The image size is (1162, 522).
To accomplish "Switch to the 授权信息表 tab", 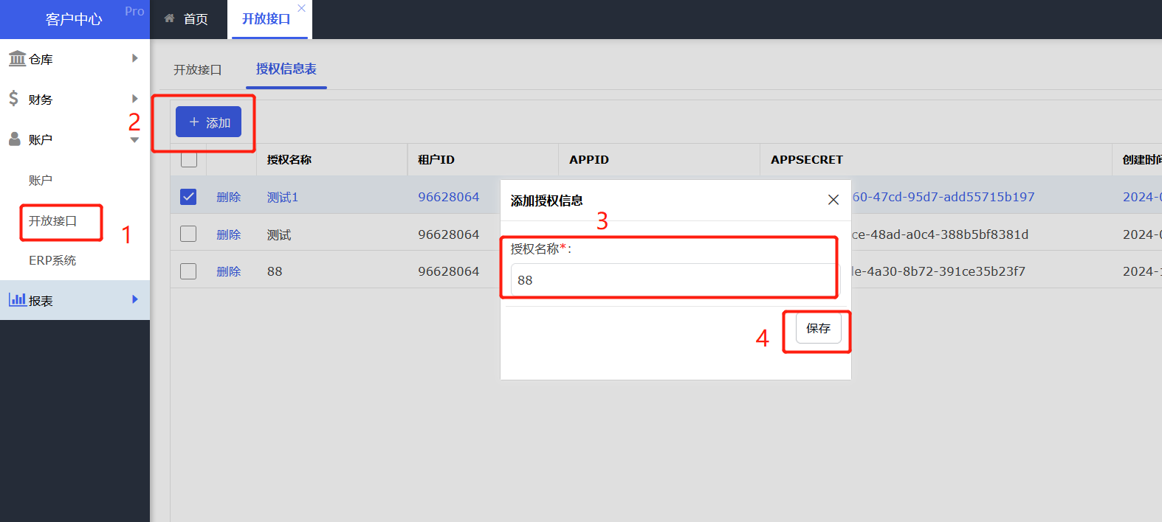I will [286, 69].
